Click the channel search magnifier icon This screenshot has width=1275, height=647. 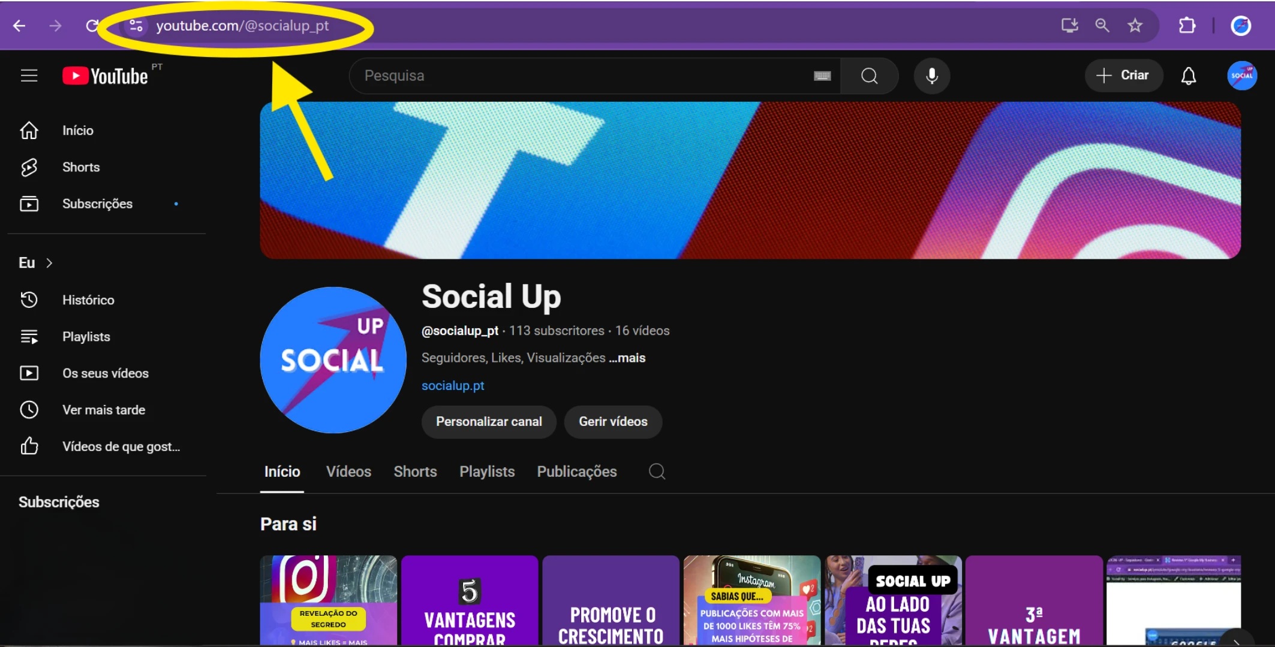coord(657,471)
